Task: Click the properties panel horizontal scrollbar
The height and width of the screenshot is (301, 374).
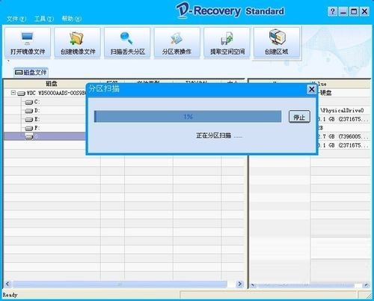Action: [310, 285]
